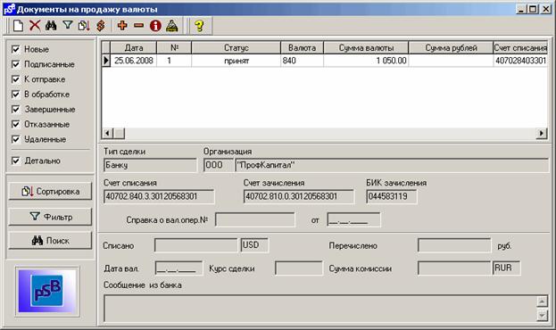Click the dollar sign toolbar icon

coord(101,26)
